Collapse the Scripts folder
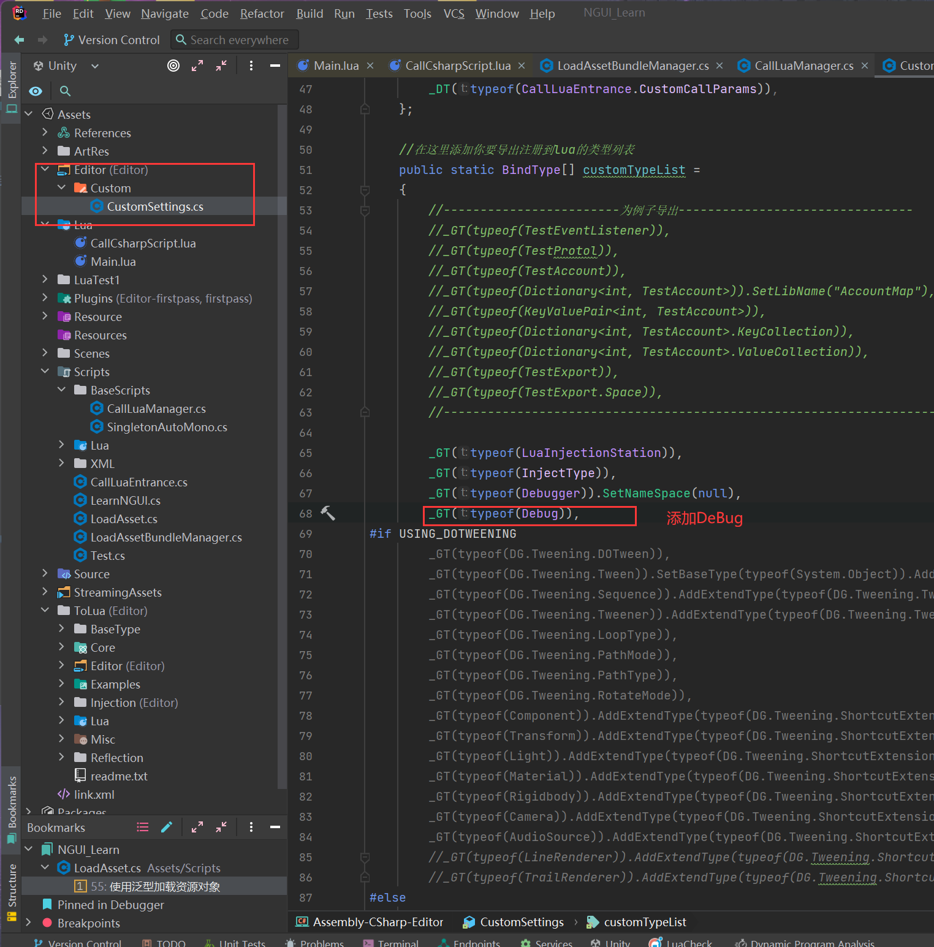The image size is (934, 947). coord(45,371)
